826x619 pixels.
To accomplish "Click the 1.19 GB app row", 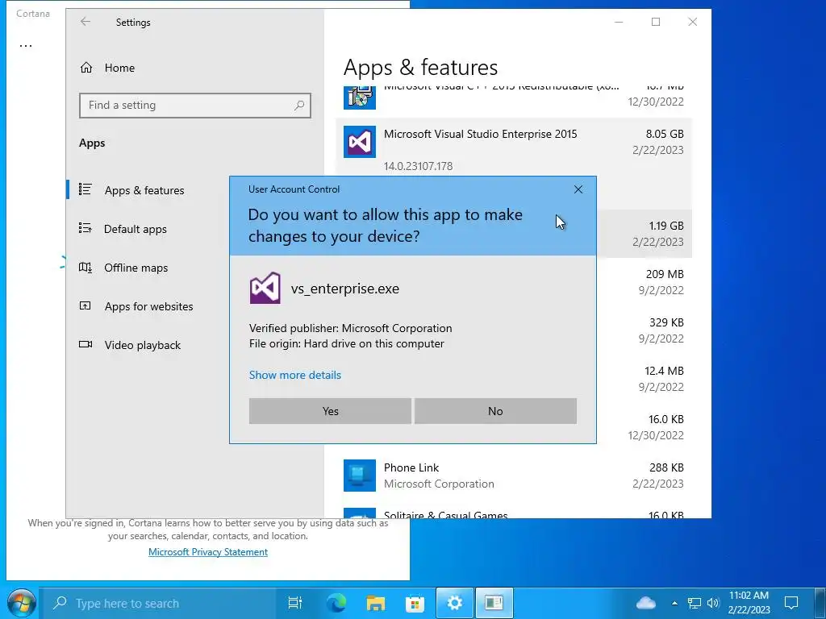I will tap(644, 233).
